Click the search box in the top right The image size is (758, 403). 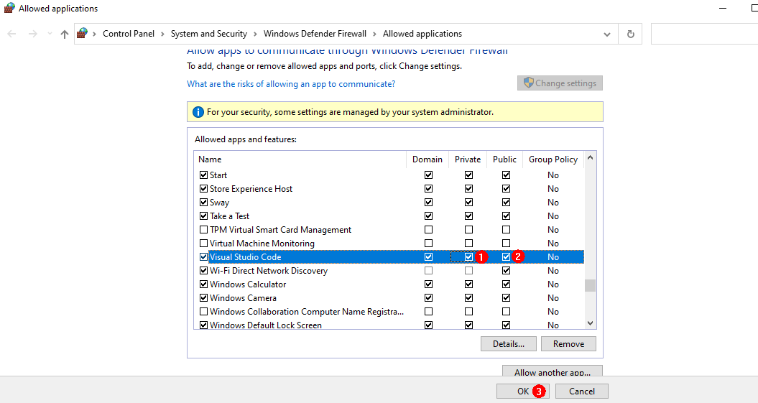[703, 34]
